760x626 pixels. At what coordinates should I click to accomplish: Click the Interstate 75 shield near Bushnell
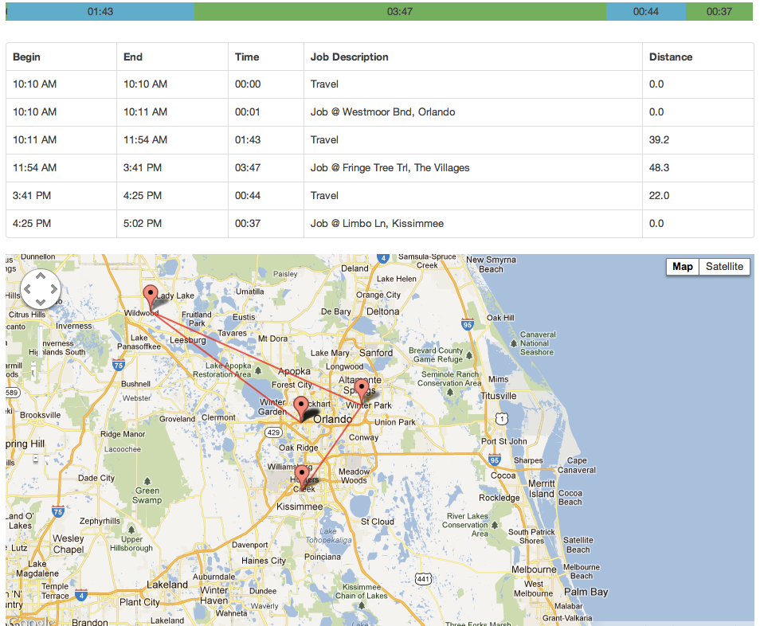click(x=118, y=366)
